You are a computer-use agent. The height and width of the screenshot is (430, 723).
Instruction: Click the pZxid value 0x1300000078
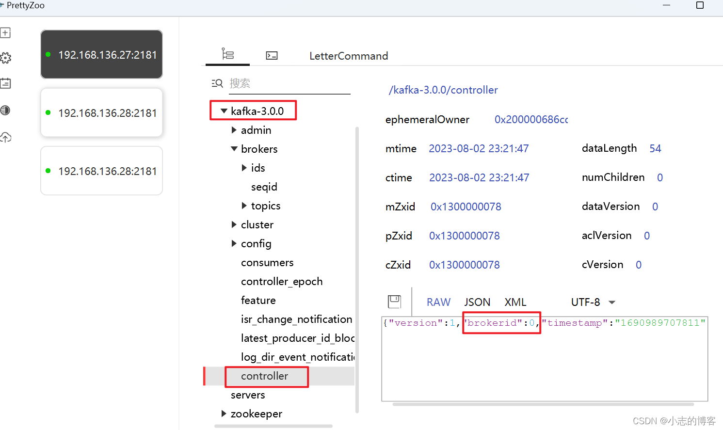pos(465,236)
